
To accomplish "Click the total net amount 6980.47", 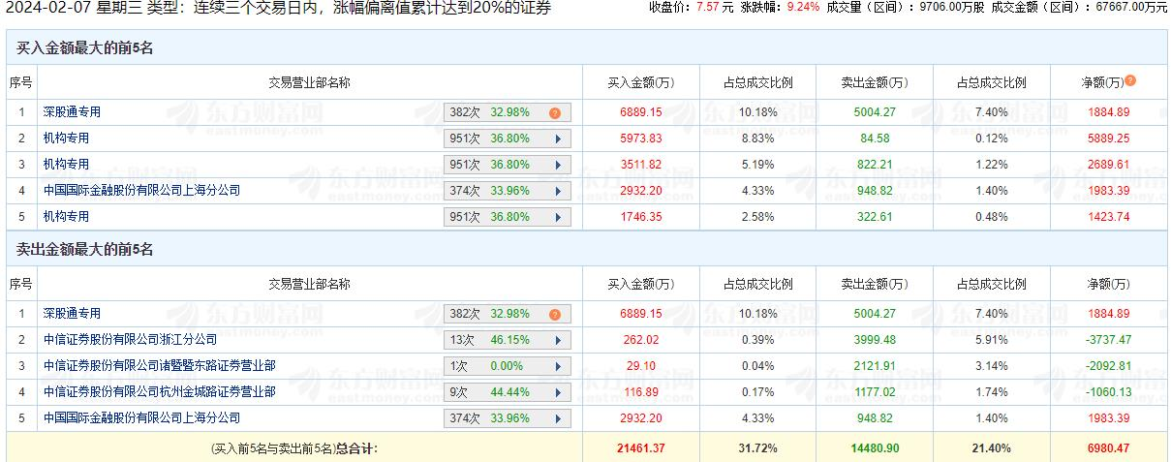I will tap(1109, 448).
